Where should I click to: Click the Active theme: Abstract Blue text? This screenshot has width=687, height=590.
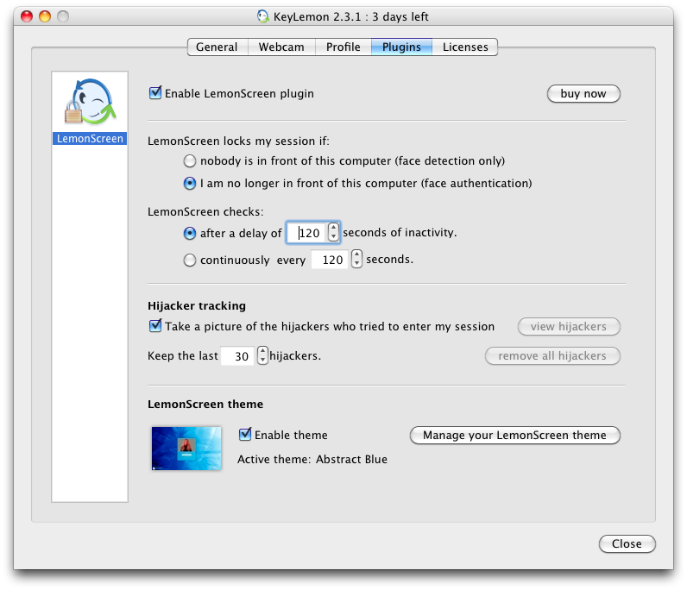(312, 459)
